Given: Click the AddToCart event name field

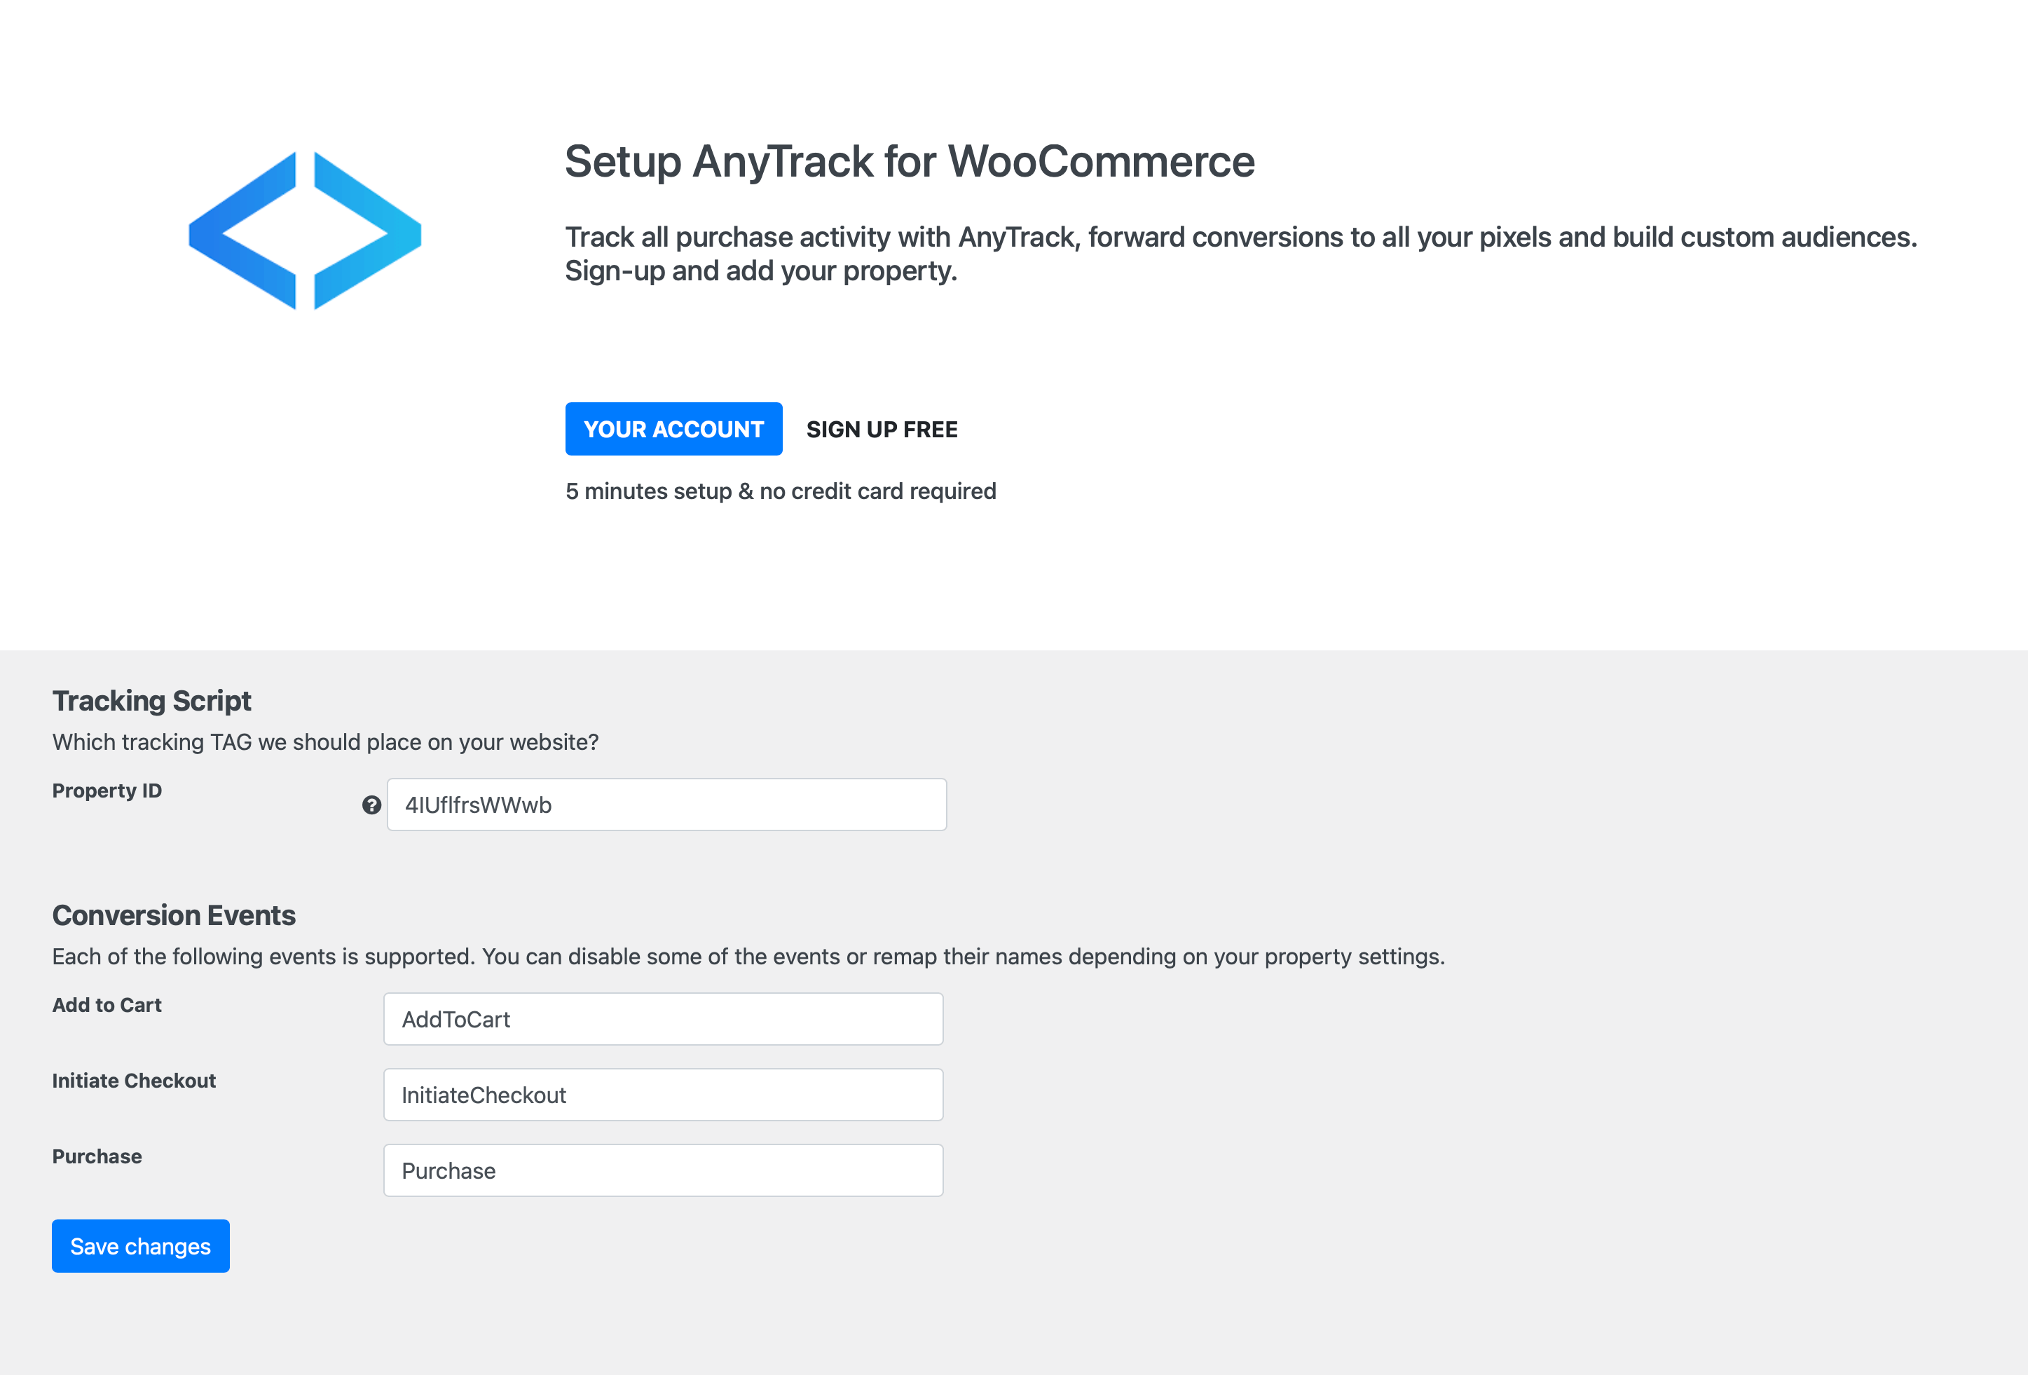Looking at the screenshot, I should click(x=663, y=1019).
